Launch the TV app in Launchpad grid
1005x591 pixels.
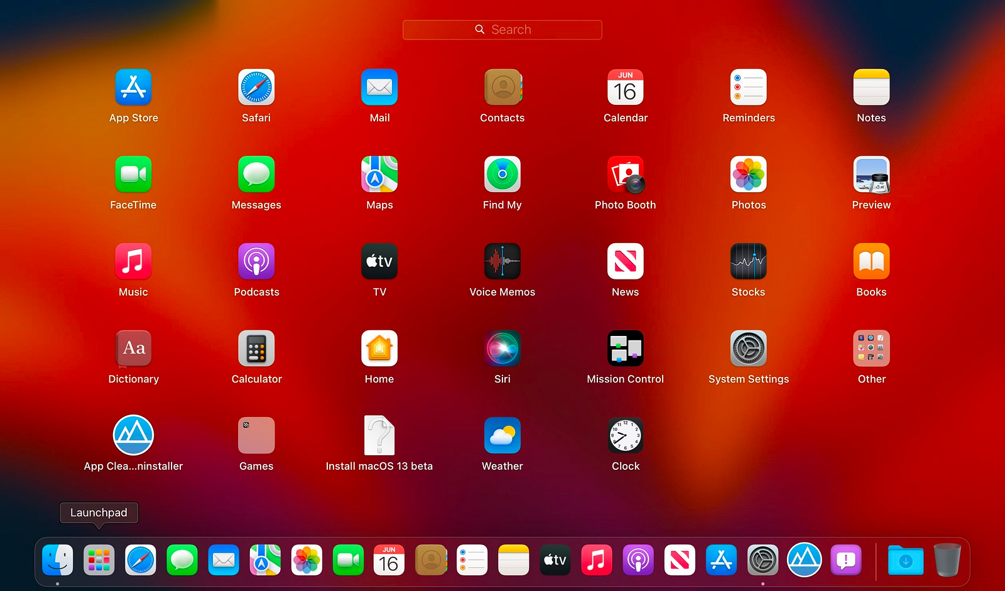pos(379,261)
